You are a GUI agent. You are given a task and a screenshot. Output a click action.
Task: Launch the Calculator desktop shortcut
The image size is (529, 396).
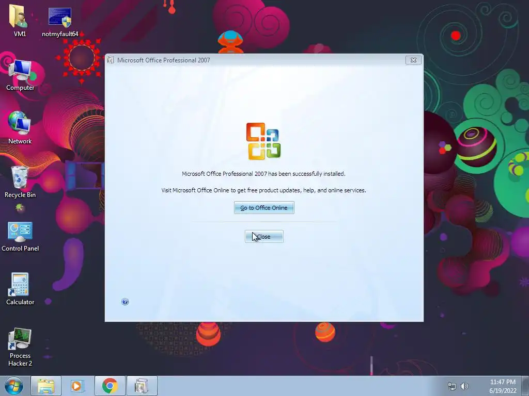pyautogui.click(x=20, y=289)
